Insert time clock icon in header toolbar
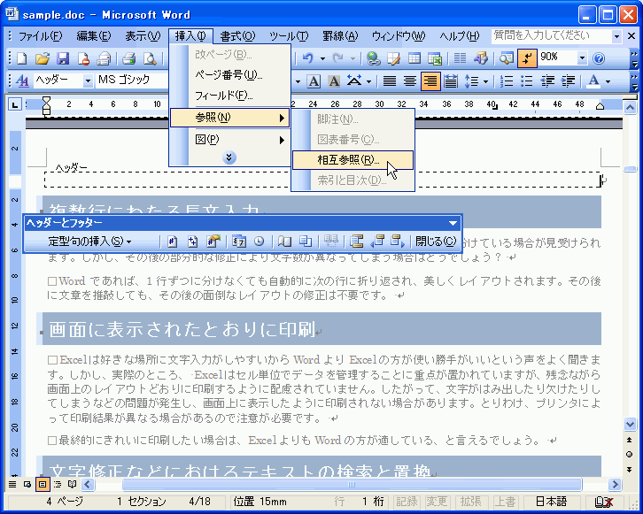 [x=259, y=242]
